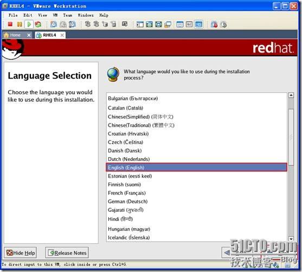Open the Help menu
Viewport: 302px width, 272px height.
tap(104, 15)
